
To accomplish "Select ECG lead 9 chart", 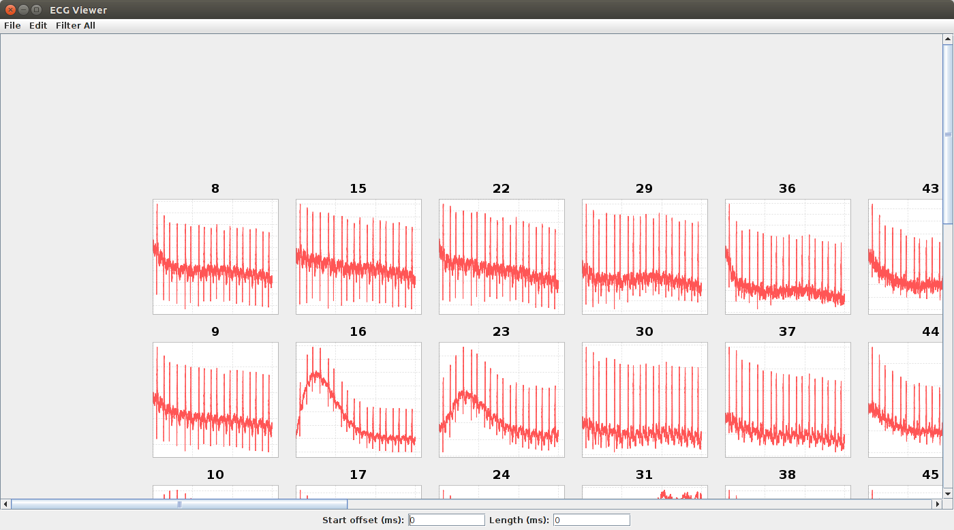I will (215, 400).
